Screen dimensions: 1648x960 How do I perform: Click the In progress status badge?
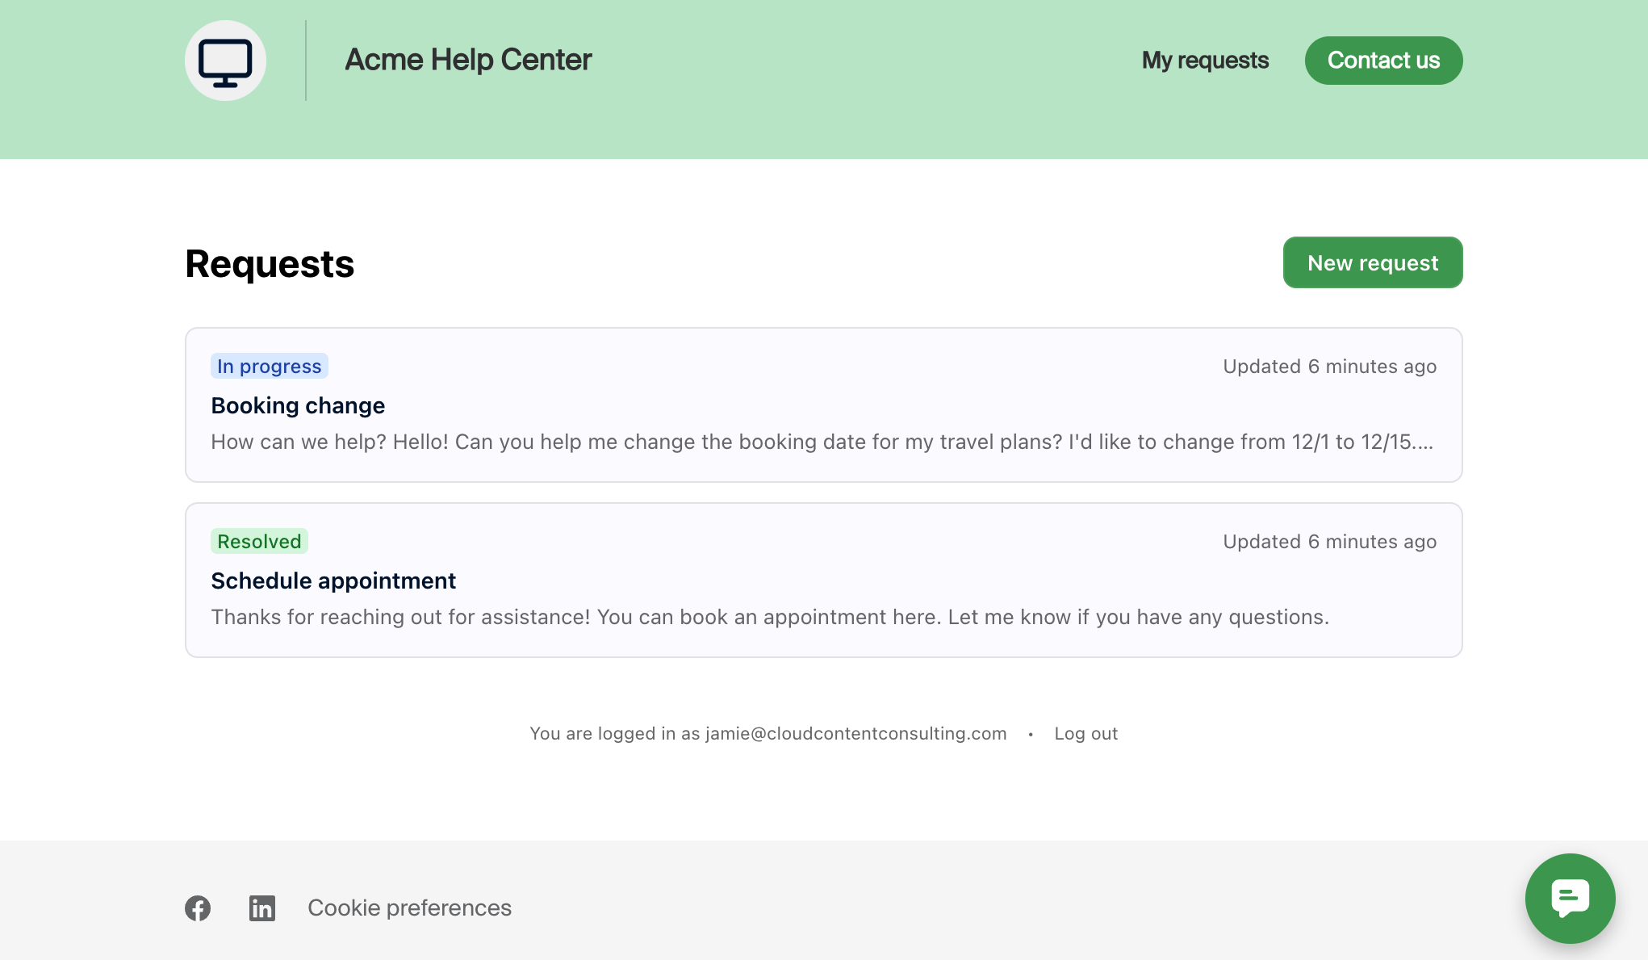[x=270, y=366]
